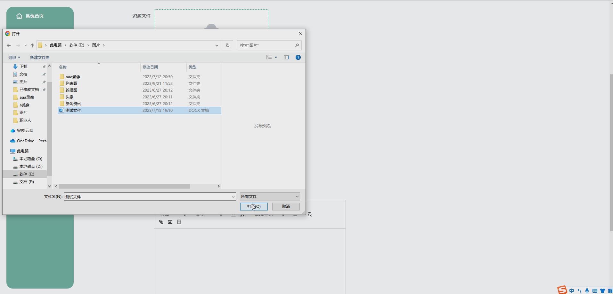Viewport: 613px width, 294px height.
Task: Open Sogou skin shirt icon
Action: coord(602,291)
